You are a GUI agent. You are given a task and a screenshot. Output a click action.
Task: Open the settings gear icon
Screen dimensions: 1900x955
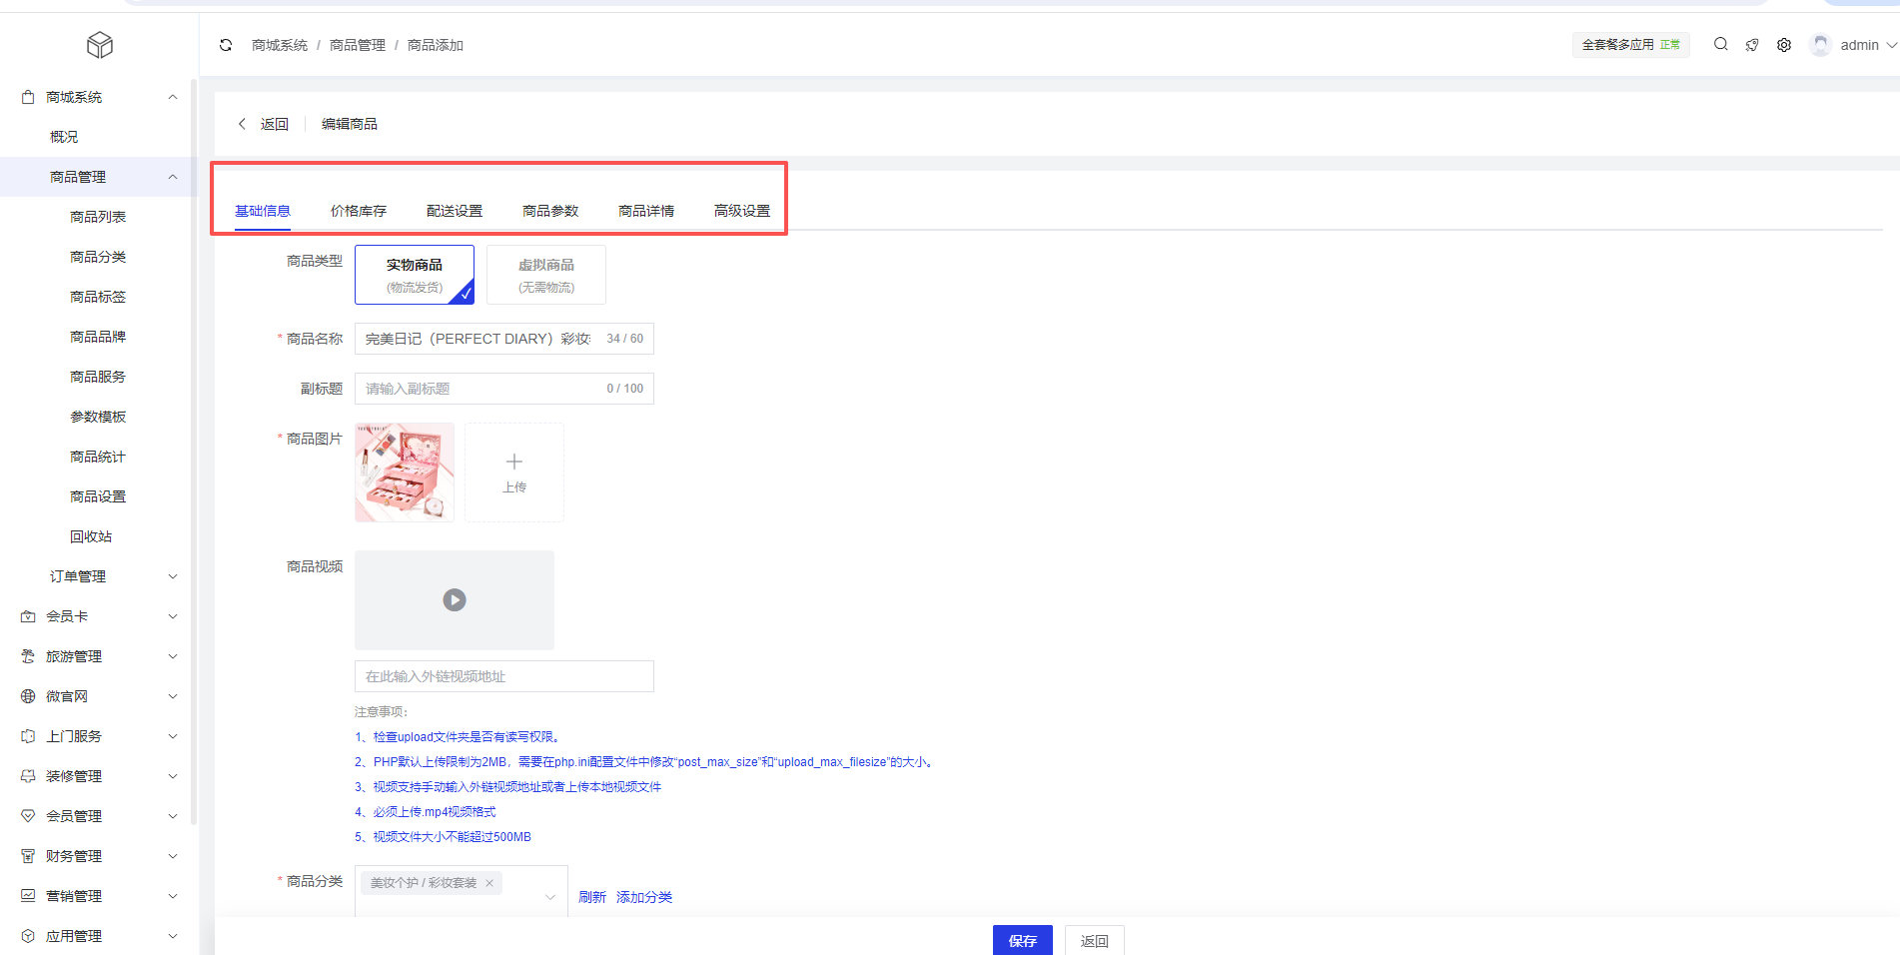[x=1784, y=45]
